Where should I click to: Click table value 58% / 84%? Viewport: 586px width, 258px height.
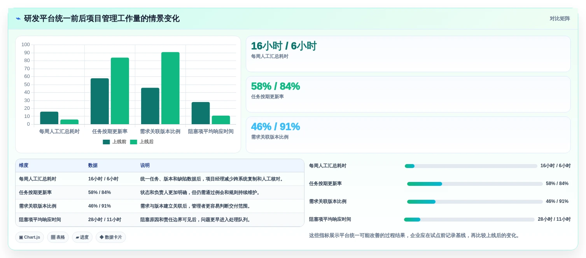tap(100, 192)
